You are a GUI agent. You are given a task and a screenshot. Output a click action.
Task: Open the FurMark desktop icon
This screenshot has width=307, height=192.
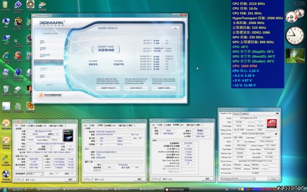click(30, 5)
